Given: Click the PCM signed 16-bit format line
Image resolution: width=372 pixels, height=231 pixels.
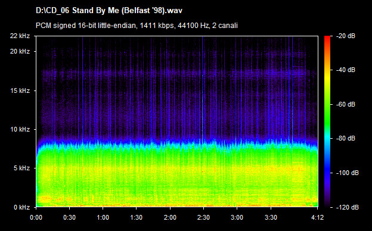Looking at the screenshot, I should tap(137, 26).
